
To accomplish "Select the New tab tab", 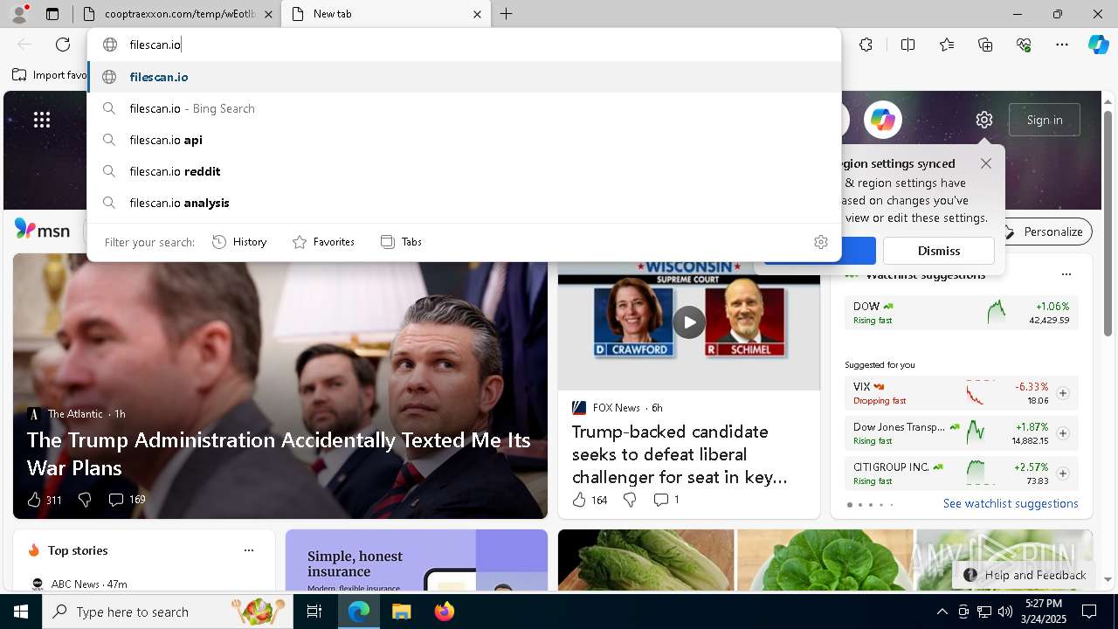I will [x=385, y=14].
